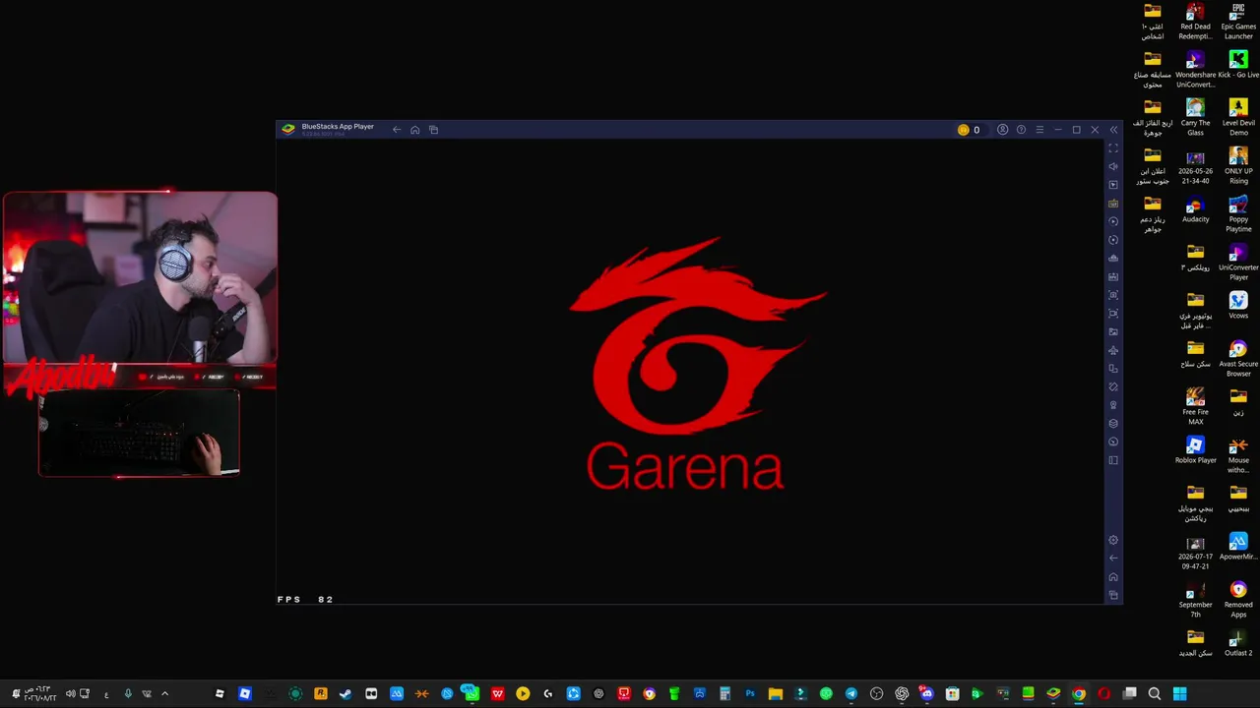Select the Removed Apps desktop icon
1260x708 pixels.
coord(1238,600)
